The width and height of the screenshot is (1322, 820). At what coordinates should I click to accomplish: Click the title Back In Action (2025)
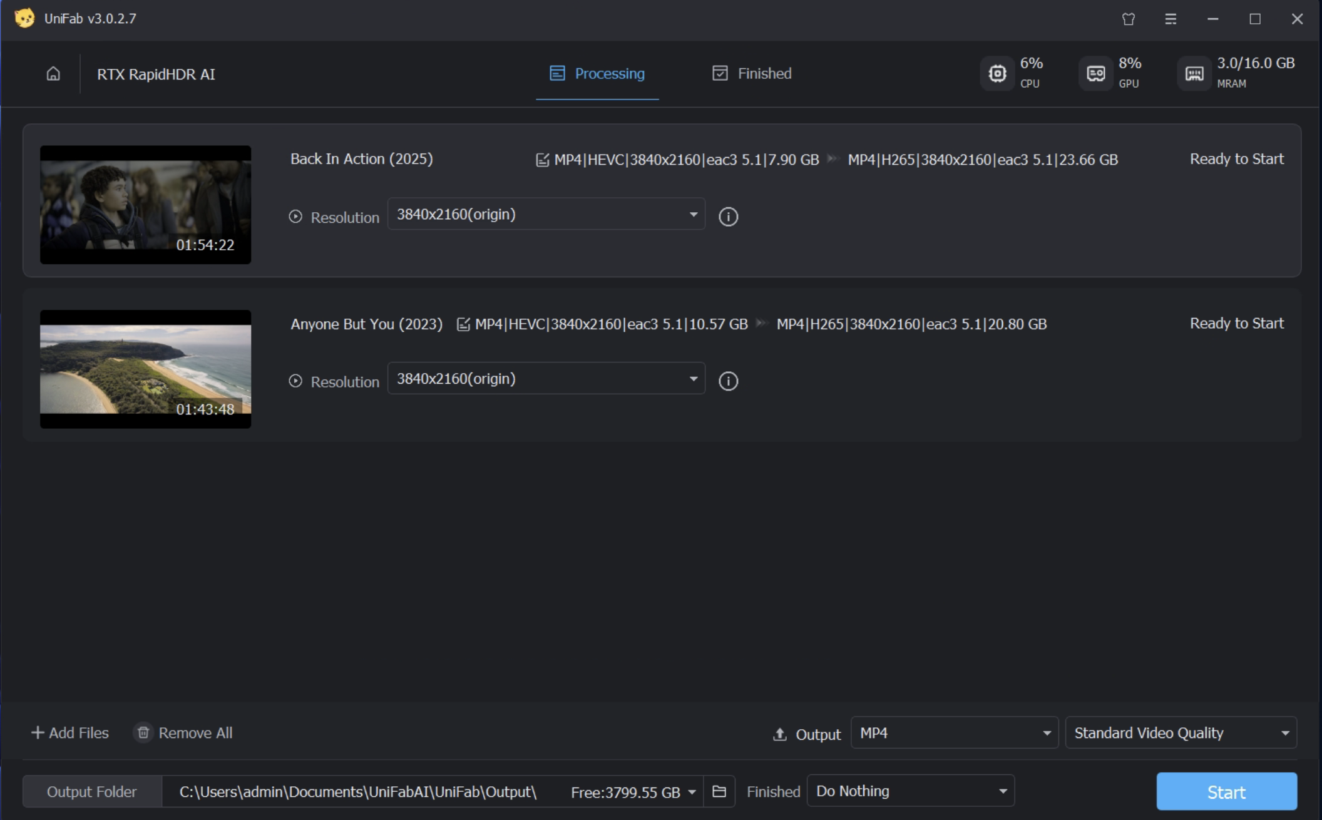coord(361,159)
